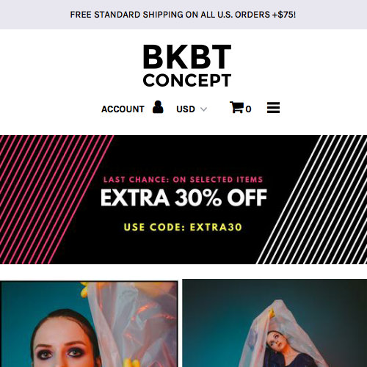Image resolution: width=367 pixels, height=367 pixels.
Task: Click the CONCEPT wordmark under the logo
Action: [187, 80]
